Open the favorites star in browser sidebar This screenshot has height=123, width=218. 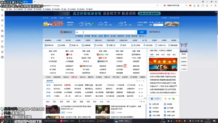tap(2, 15)
